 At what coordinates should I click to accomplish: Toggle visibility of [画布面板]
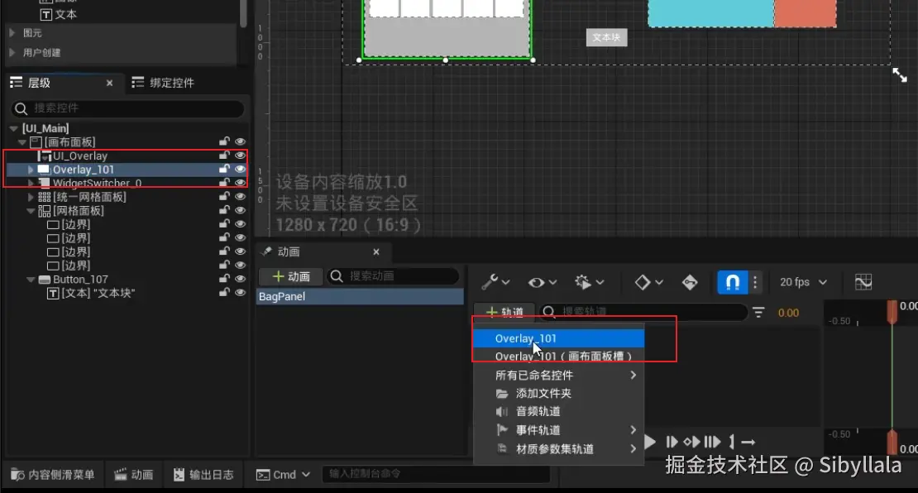240,141
